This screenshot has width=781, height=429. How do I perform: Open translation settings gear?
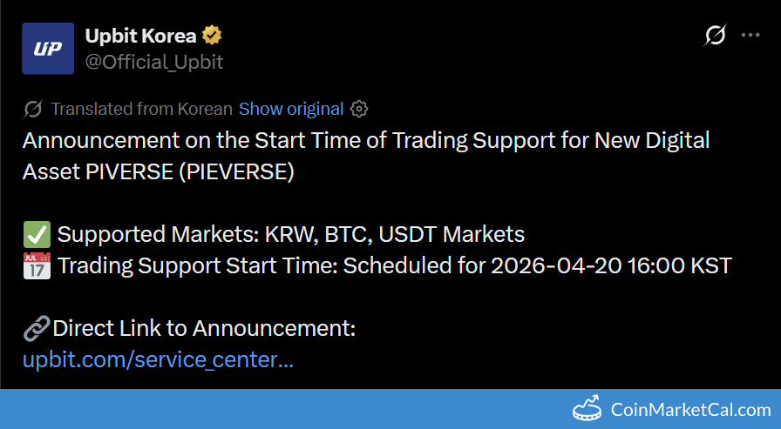(x=359, y=109)
